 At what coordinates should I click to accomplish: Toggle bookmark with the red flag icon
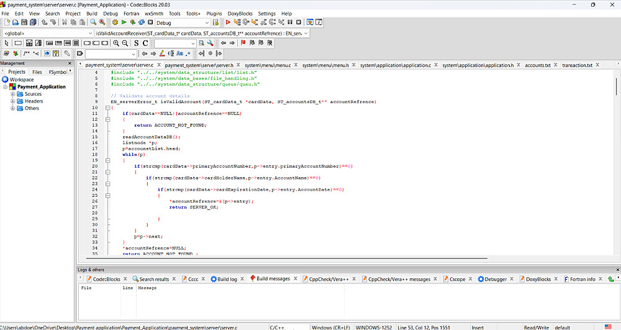243,43
